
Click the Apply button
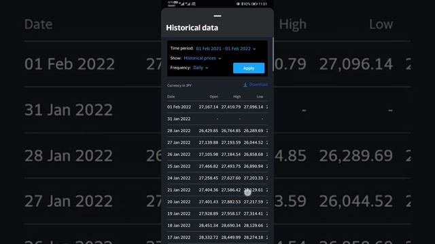point(249,68)
